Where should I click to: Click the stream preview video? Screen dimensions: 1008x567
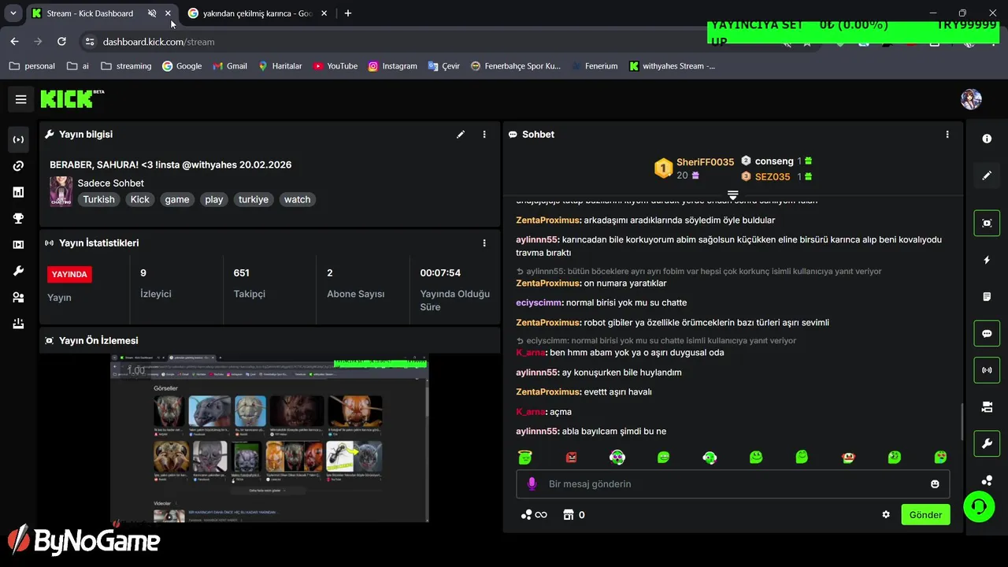(269, 438)
